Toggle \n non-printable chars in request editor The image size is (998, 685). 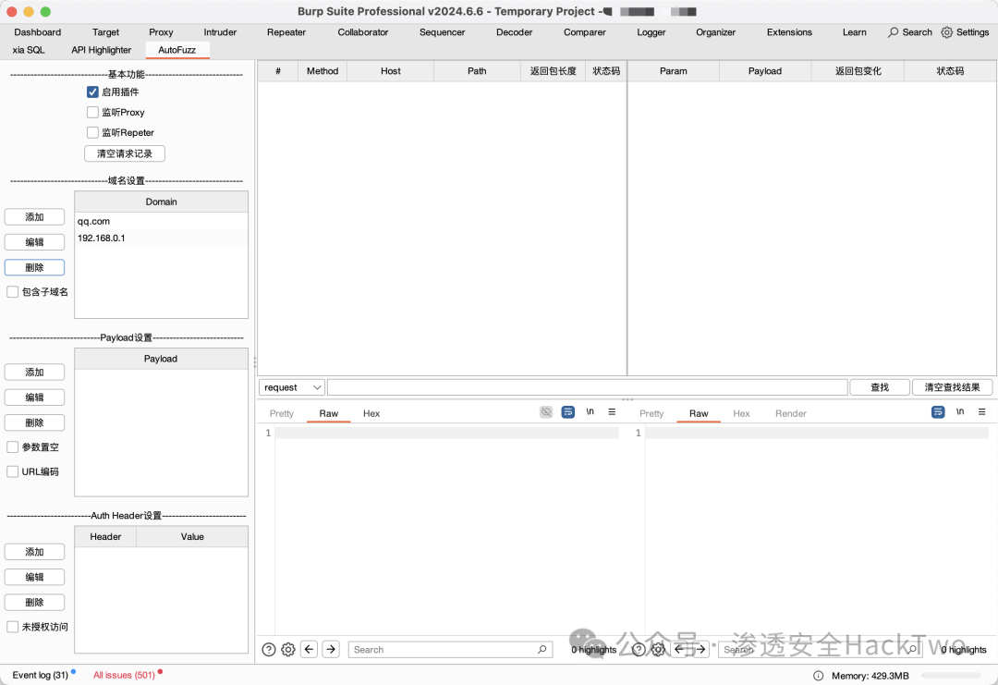590,412
